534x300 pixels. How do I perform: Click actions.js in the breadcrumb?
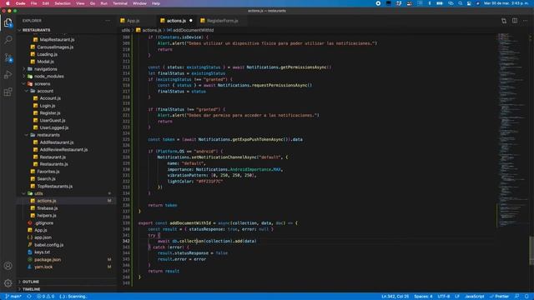[152, 30]
